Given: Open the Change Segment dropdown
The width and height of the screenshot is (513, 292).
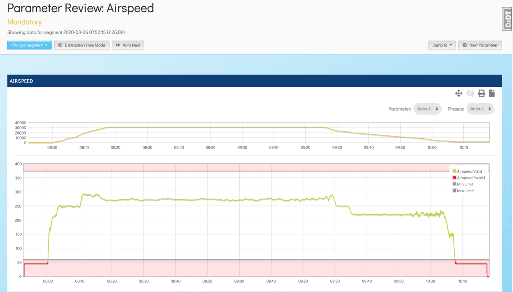Looking at the screenshot, I should click(29, 45).
